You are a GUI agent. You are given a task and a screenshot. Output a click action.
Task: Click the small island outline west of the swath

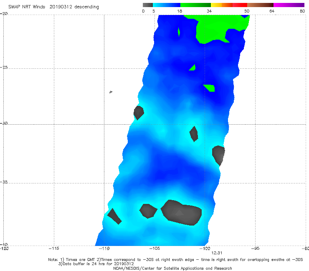tap(111, 92)
